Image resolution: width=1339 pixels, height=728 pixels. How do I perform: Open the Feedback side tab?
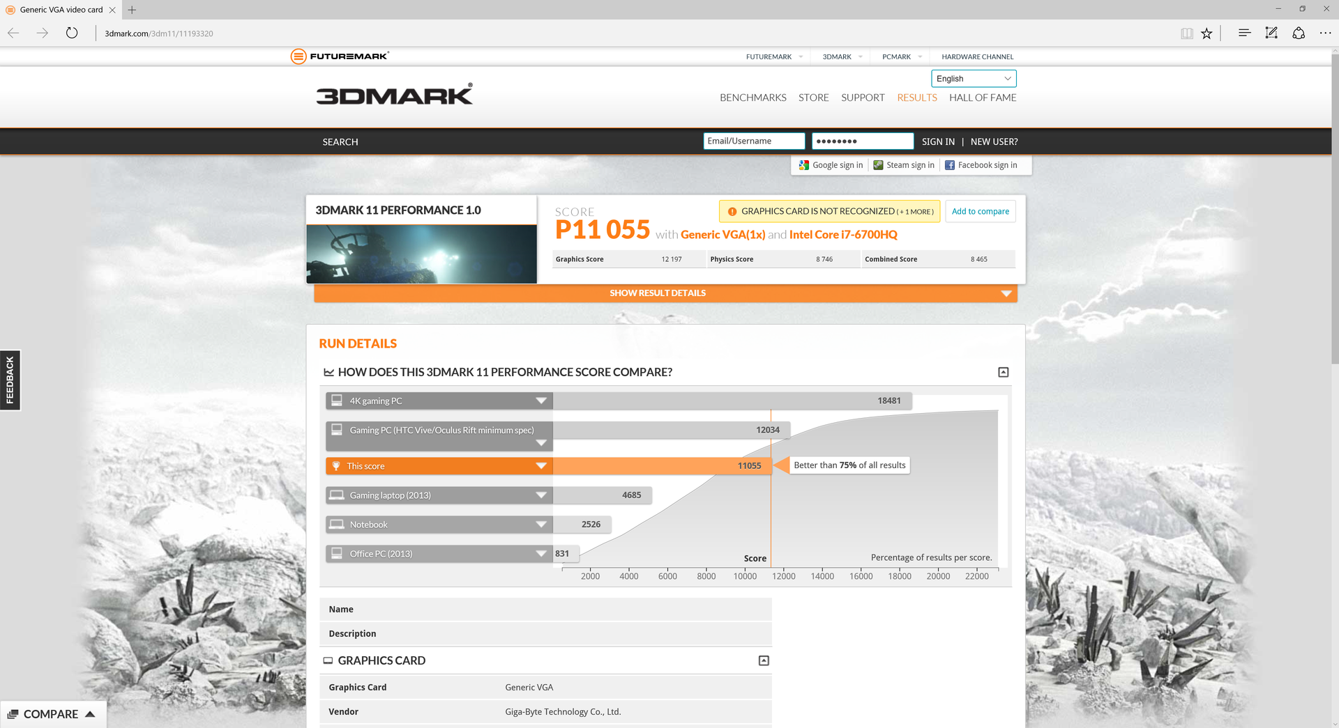pos(10,380)
